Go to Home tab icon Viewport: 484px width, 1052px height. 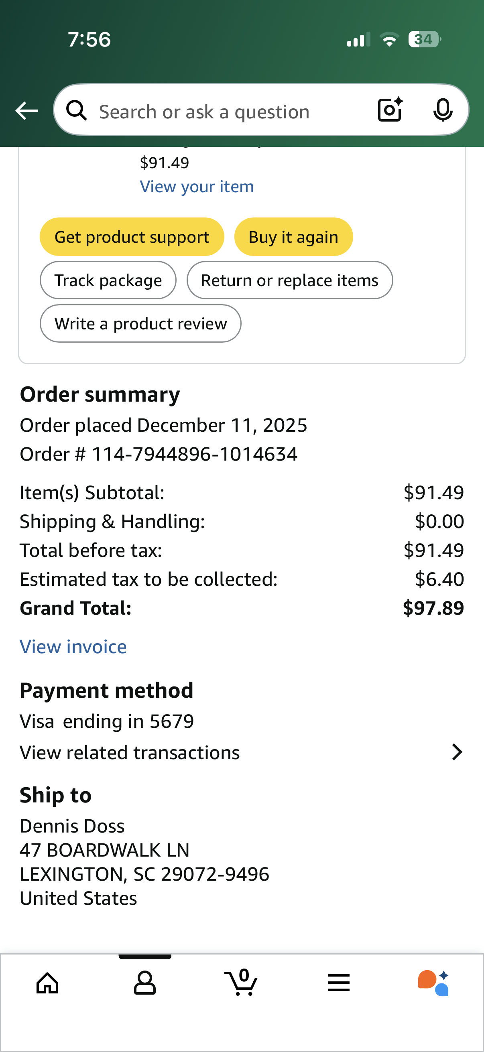point(48,983)
